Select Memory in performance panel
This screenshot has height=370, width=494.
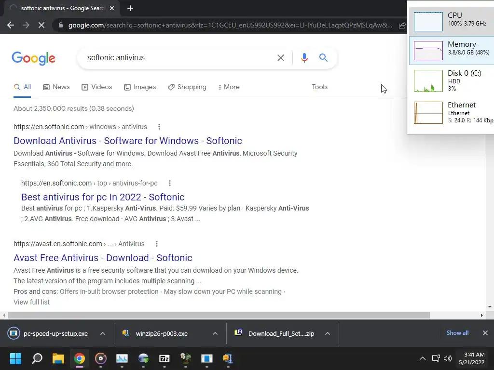(x=451, y=50)
